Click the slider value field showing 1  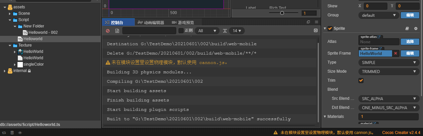tap(309, 13)
